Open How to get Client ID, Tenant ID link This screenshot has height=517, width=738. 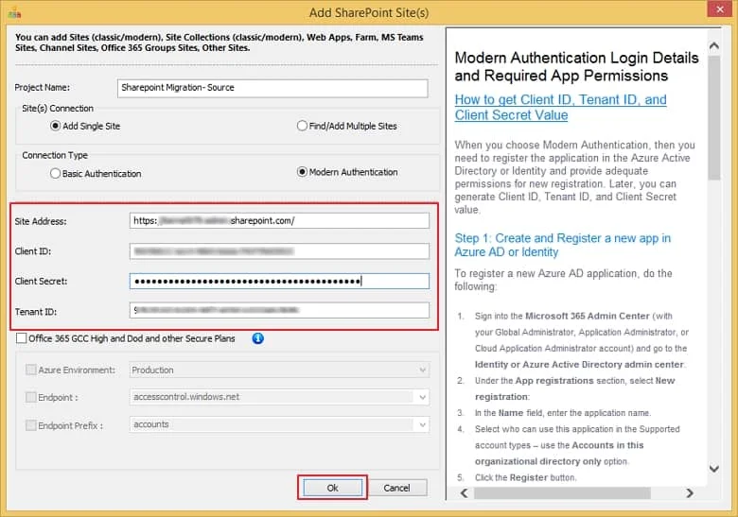click(x=560, y=107)
